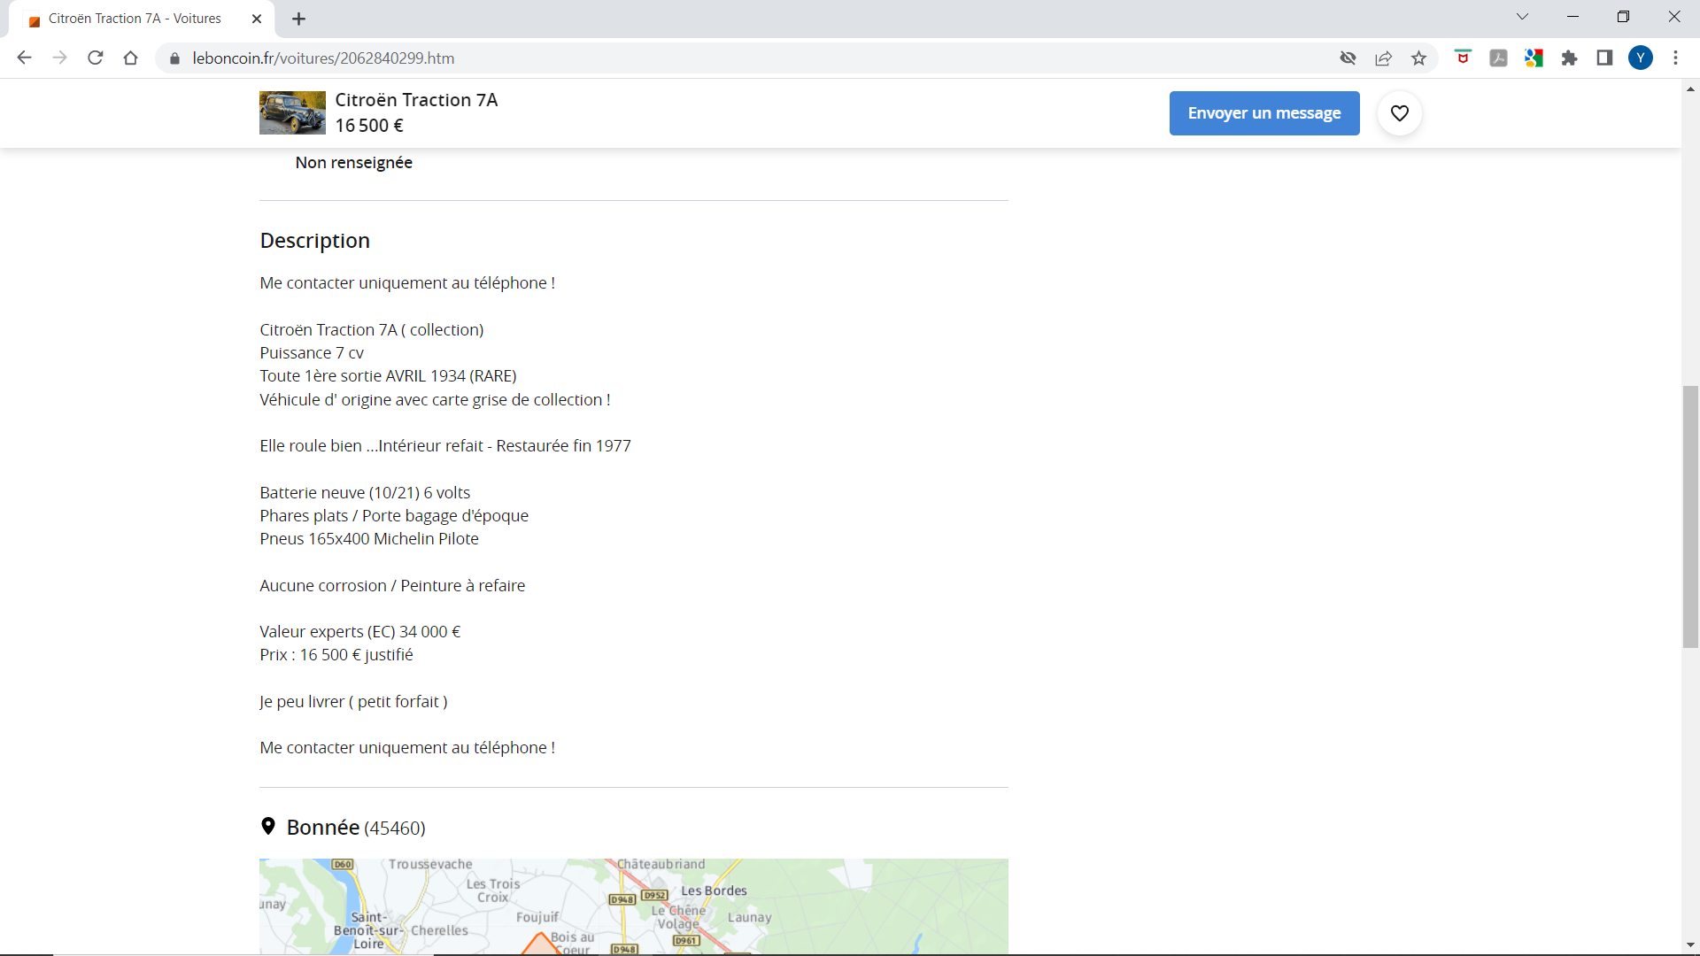Bookmark this page with star icon
Screen dimensions: 1700x956
pyautogui.click(x=1419, y=58)
